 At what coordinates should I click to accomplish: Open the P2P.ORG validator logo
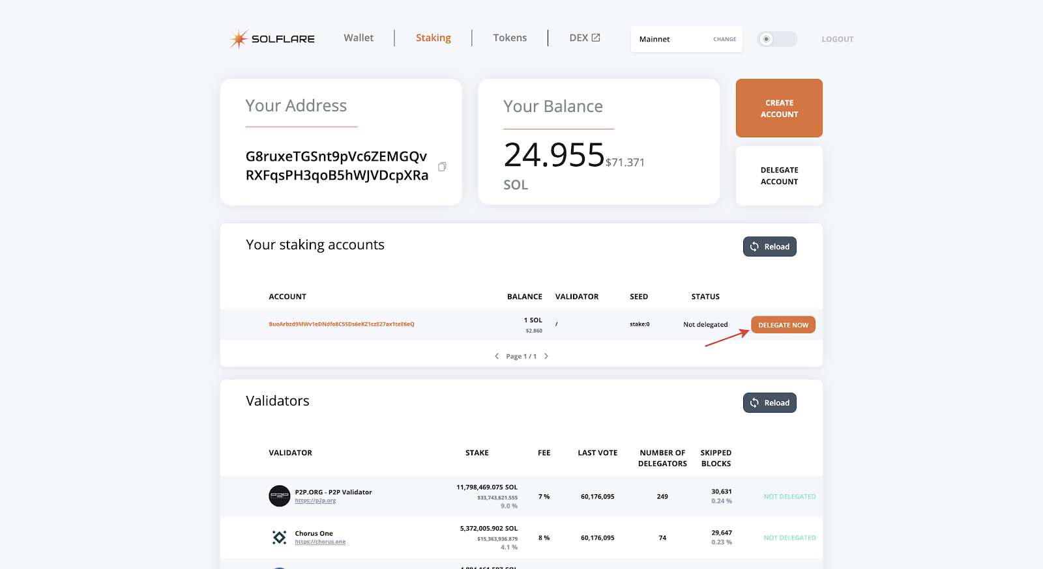[280, 496]
